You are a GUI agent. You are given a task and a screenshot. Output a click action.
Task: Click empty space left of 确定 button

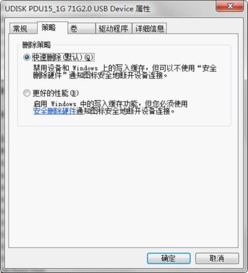78,258
